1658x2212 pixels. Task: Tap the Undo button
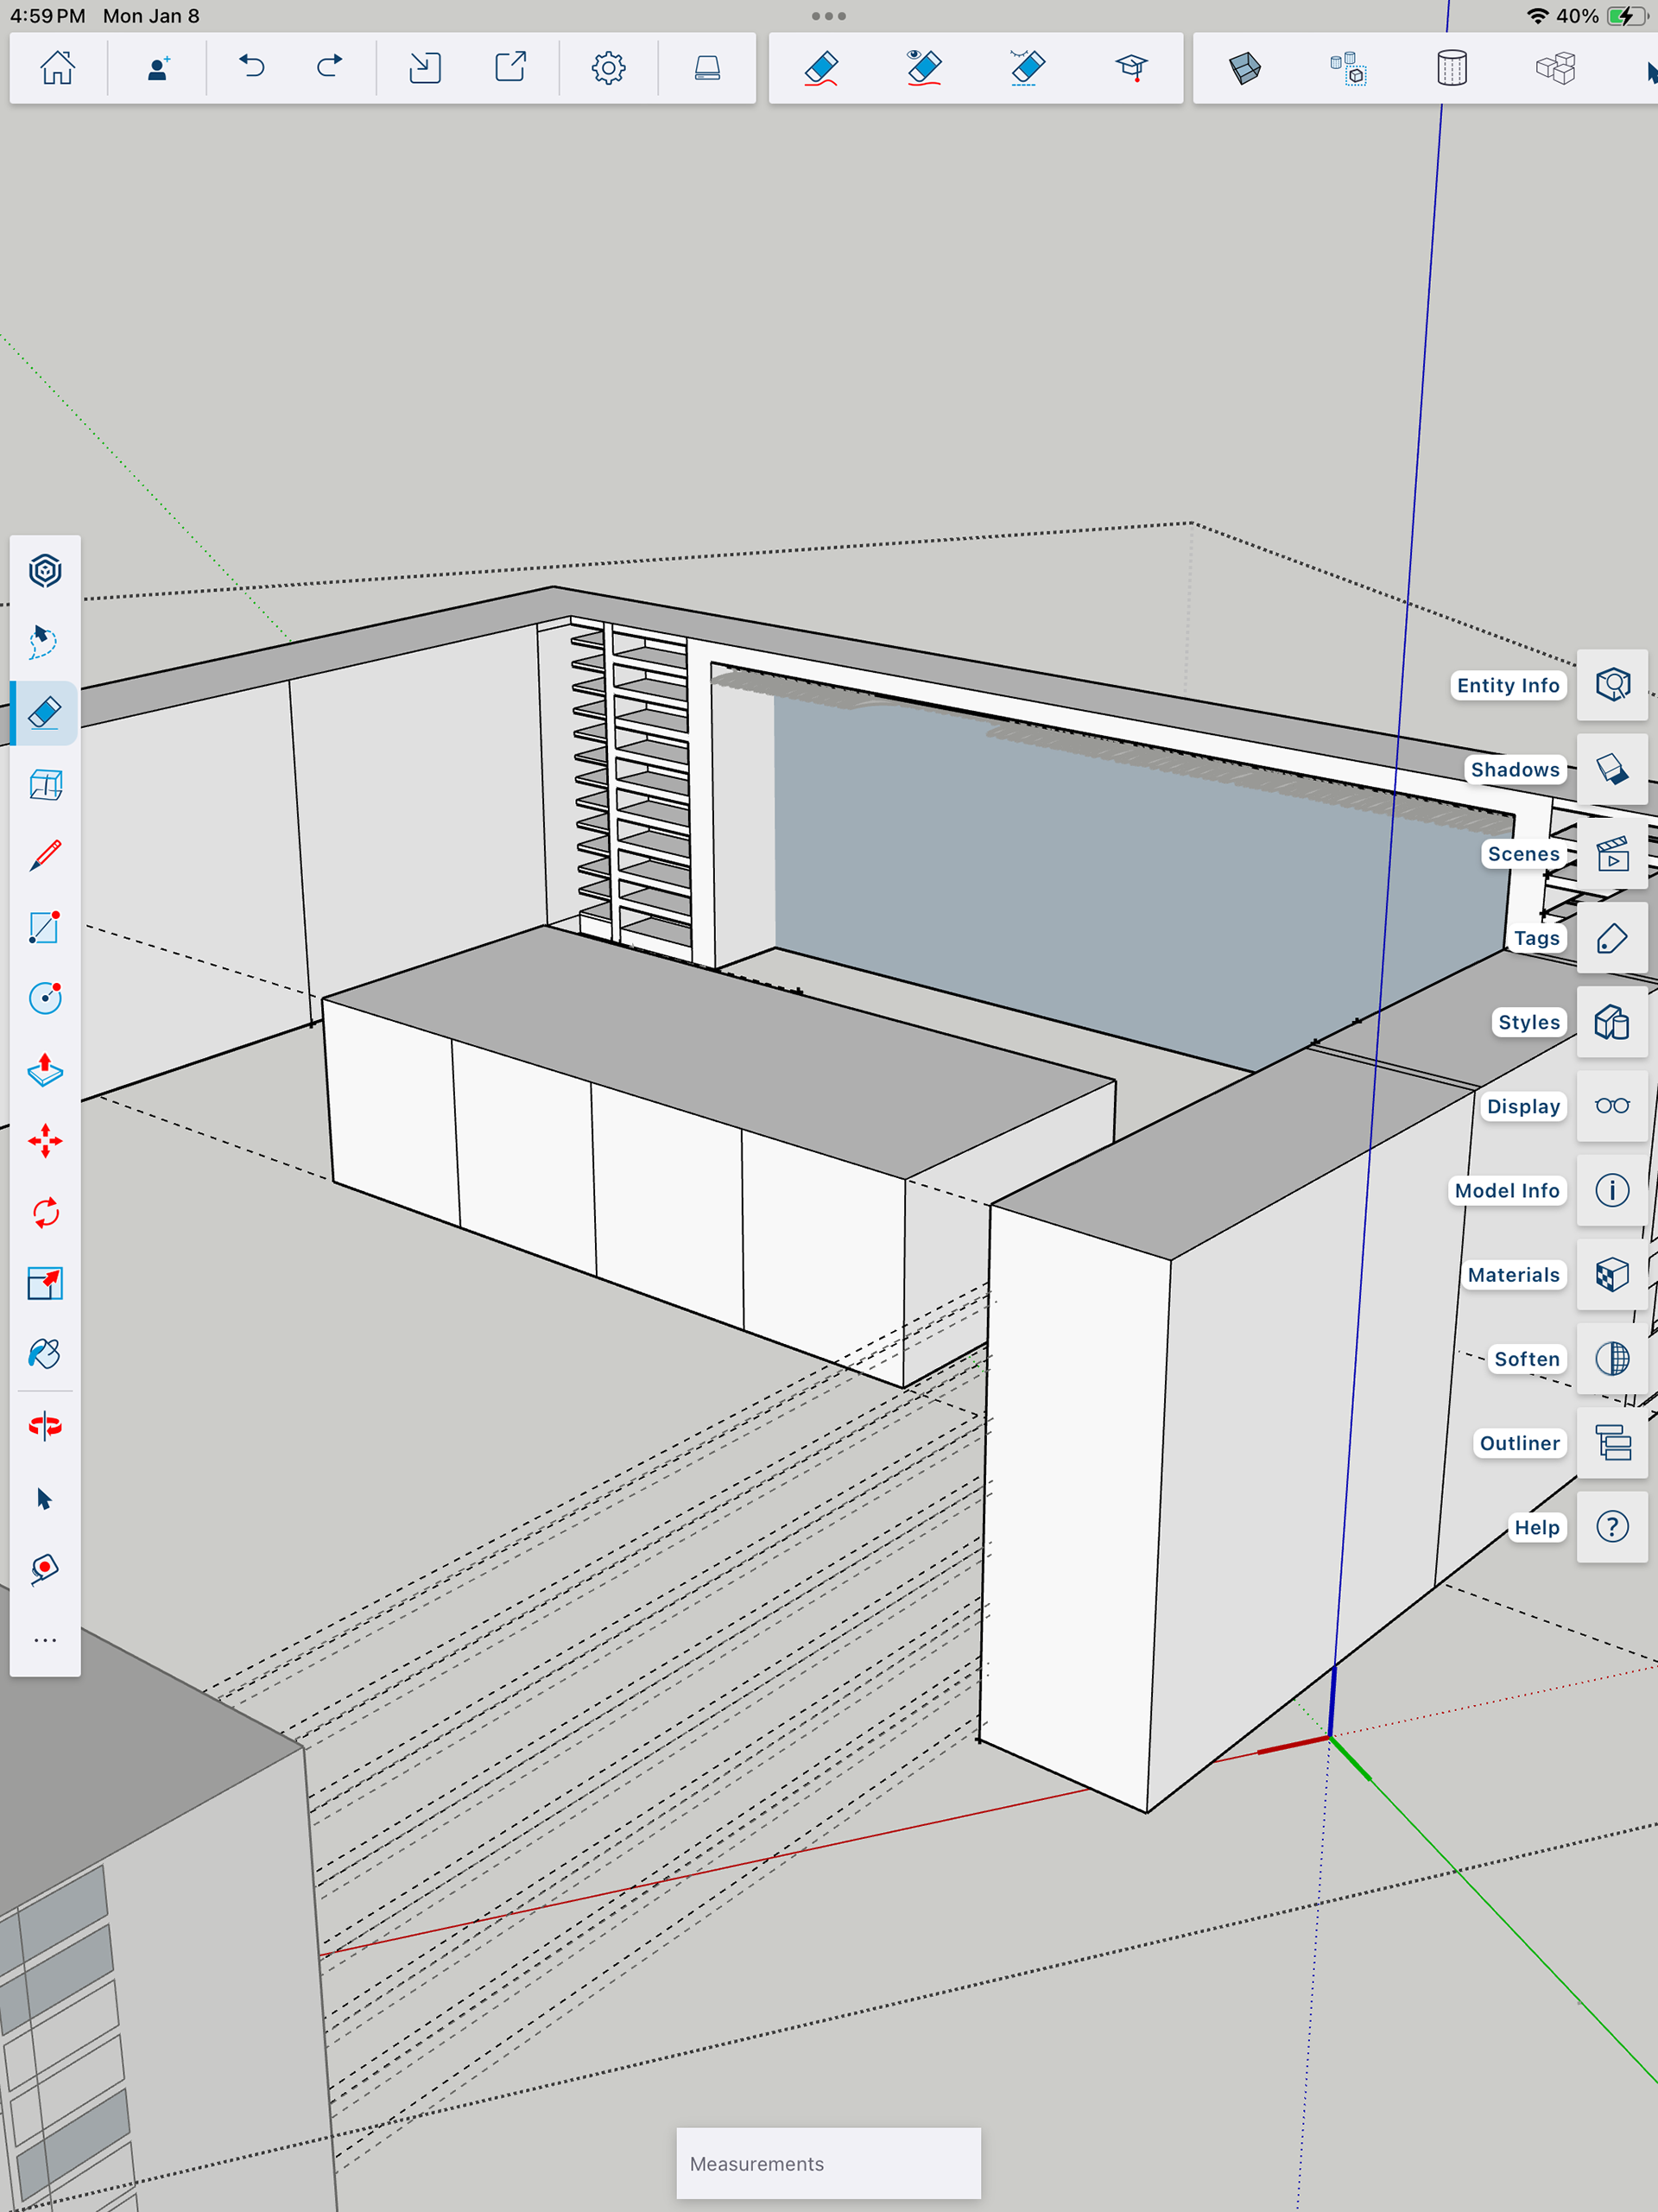coord(252,68)
